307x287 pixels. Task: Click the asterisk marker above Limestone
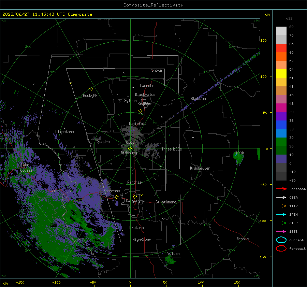pos(64,129)
